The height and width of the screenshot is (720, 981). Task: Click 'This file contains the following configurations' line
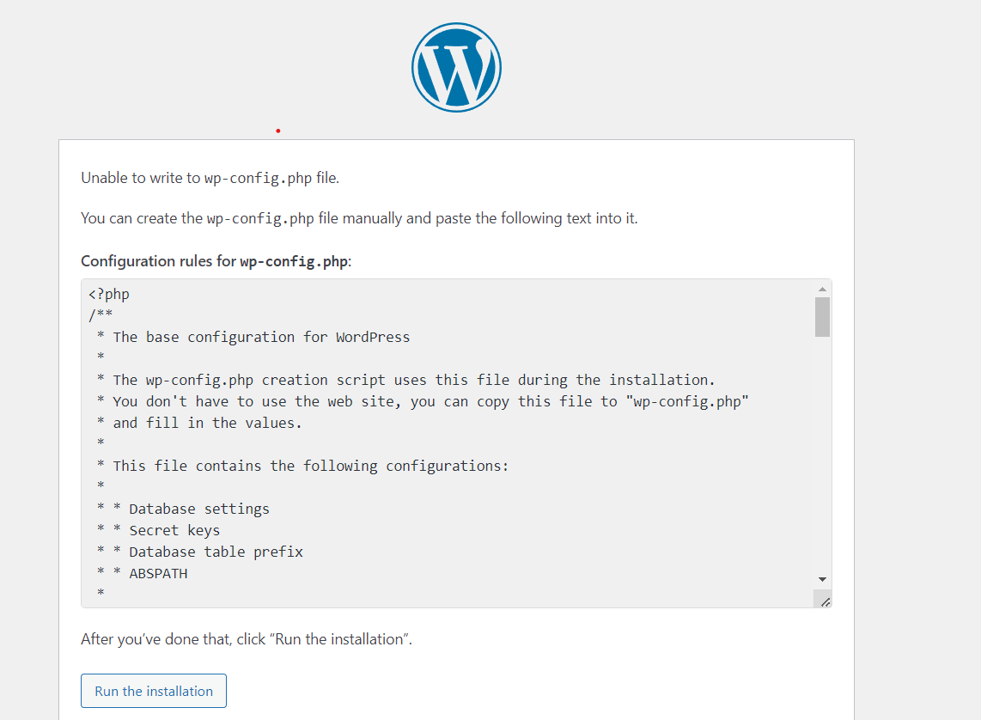click(x=303, y=466)
